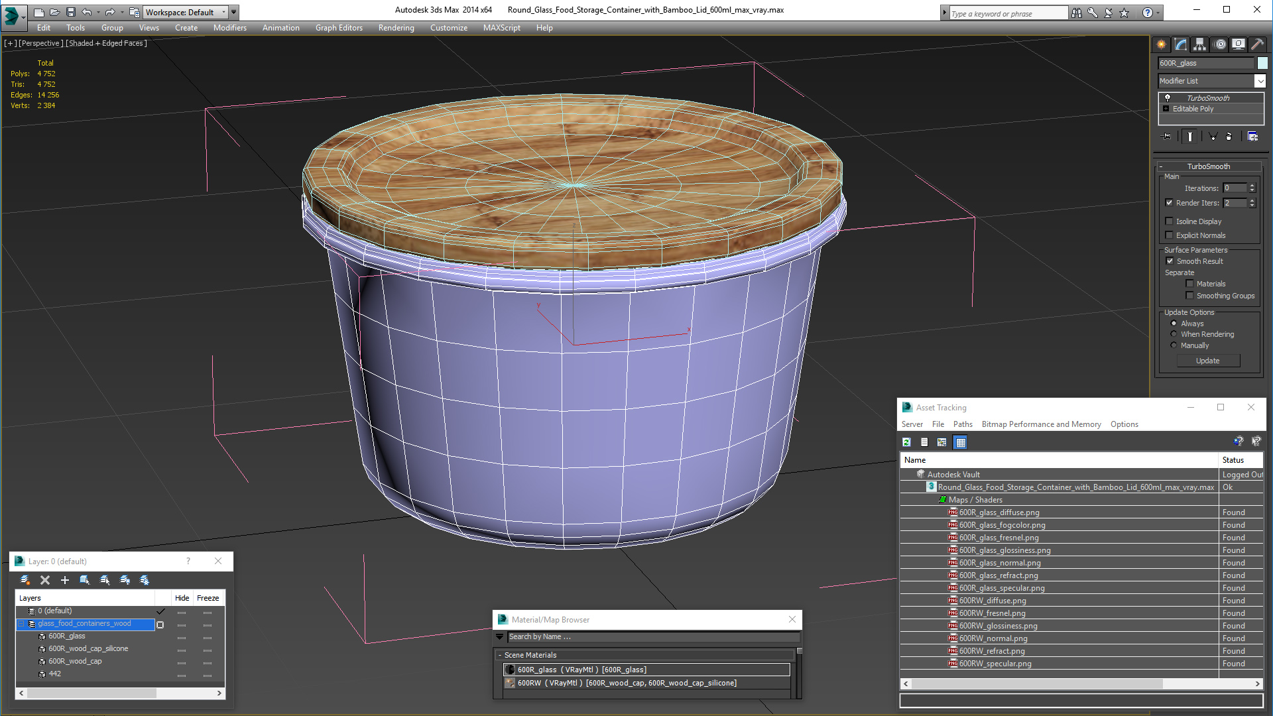Click the Save File floppy icon

71,12
